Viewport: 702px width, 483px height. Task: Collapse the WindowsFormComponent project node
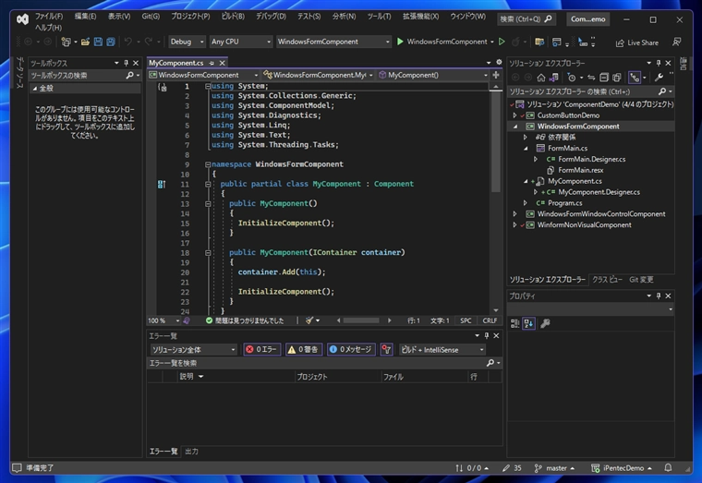click(x=514, y=127)
